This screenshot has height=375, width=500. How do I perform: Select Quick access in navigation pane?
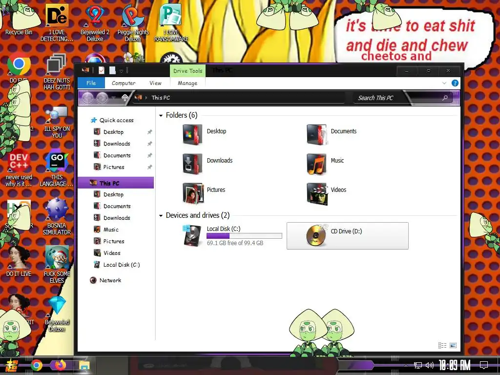click(x=116, y=120)
